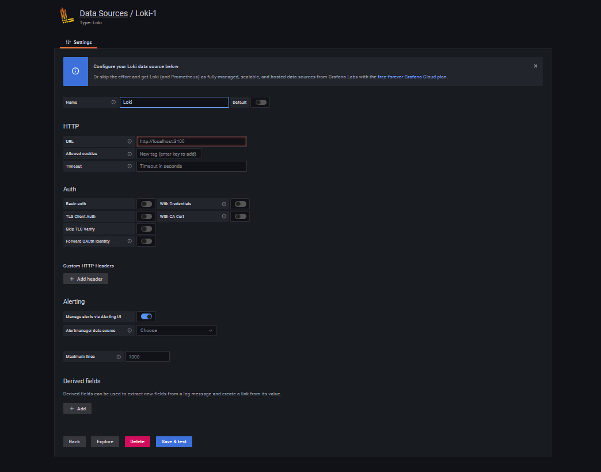Dismiss the Loki configuration info banner
The height and width of the screenshot is (472, 601).
(x=535, y=66)
